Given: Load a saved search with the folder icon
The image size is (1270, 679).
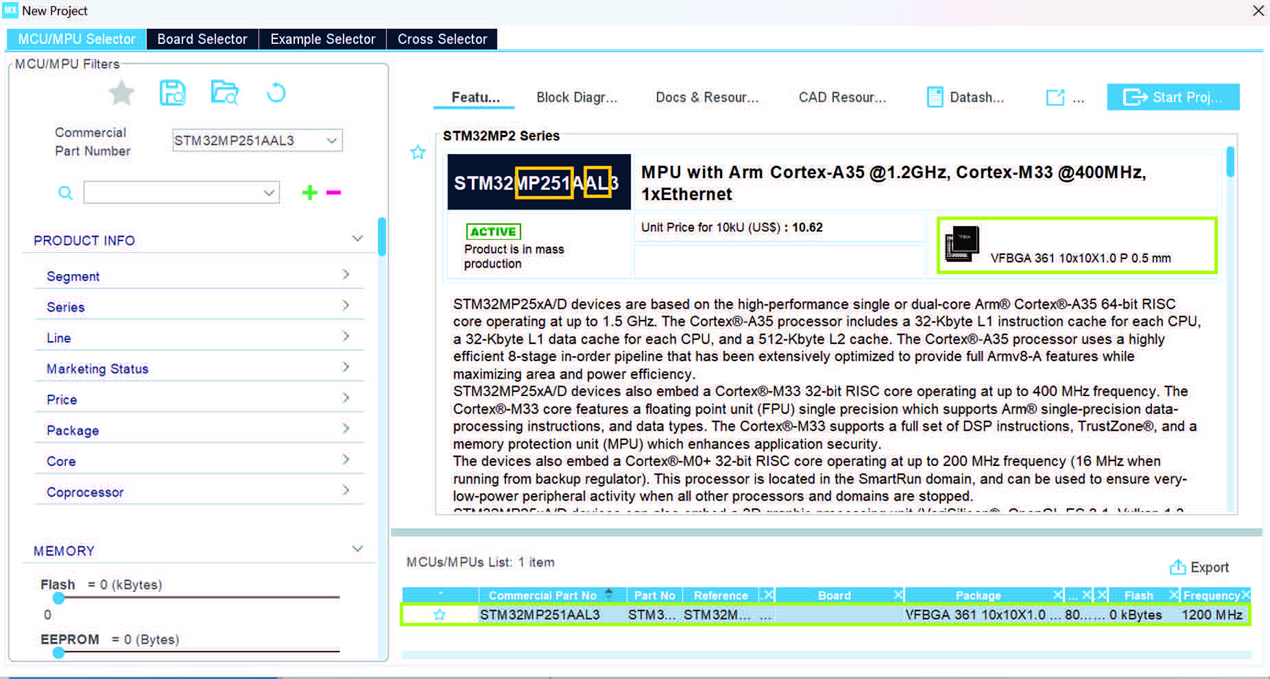Looking at the screenshot, I should 224,92.
